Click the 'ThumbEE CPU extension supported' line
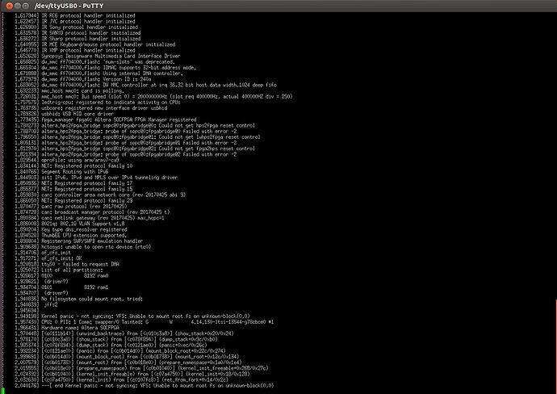557x394 pixels. [84, 235]
